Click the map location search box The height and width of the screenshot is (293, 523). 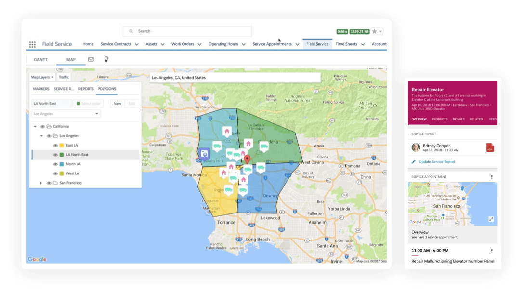point(235,78)
